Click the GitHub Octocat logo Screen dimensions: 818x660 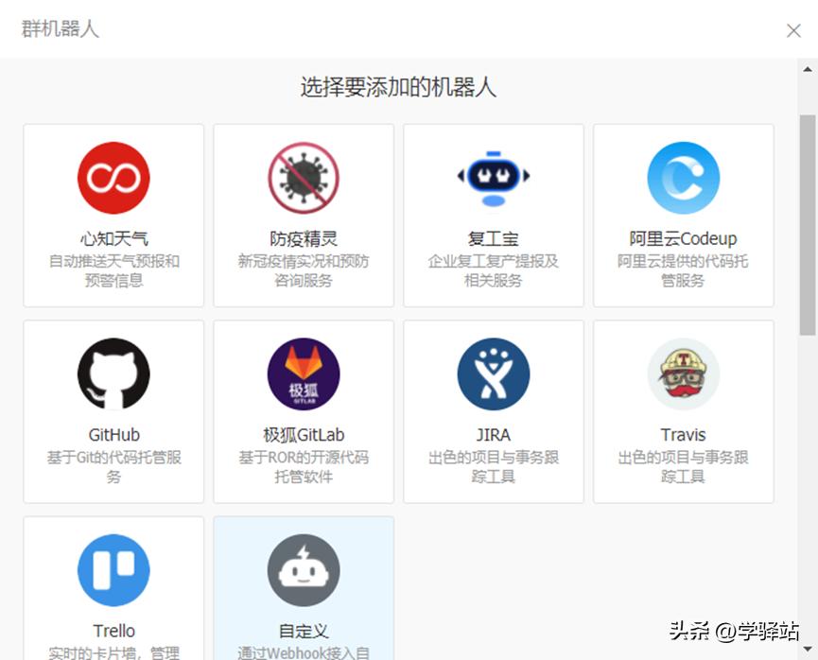point(113,373)
